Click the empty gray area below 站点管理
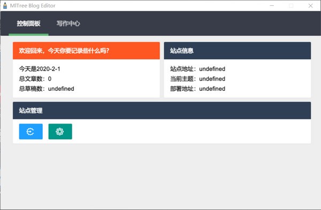This screenshot has height=210, width=321. [x=162, y=176]
